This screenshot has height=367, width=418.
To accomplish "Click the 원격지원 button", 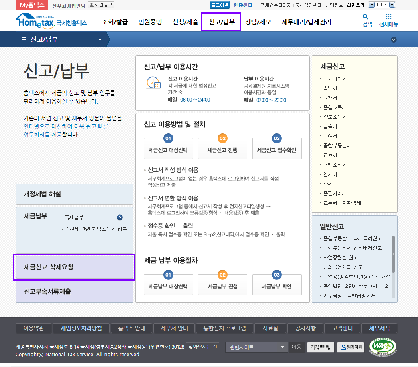I will (x=351, y=347).
